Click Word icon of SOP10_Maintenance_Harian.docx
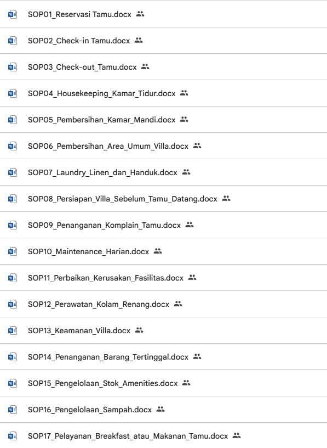 (x=13, y=251)
